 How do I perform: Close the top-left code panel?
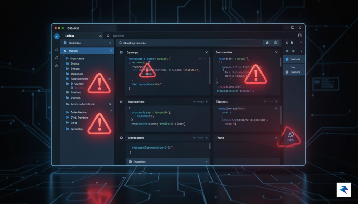pos(206,52)
